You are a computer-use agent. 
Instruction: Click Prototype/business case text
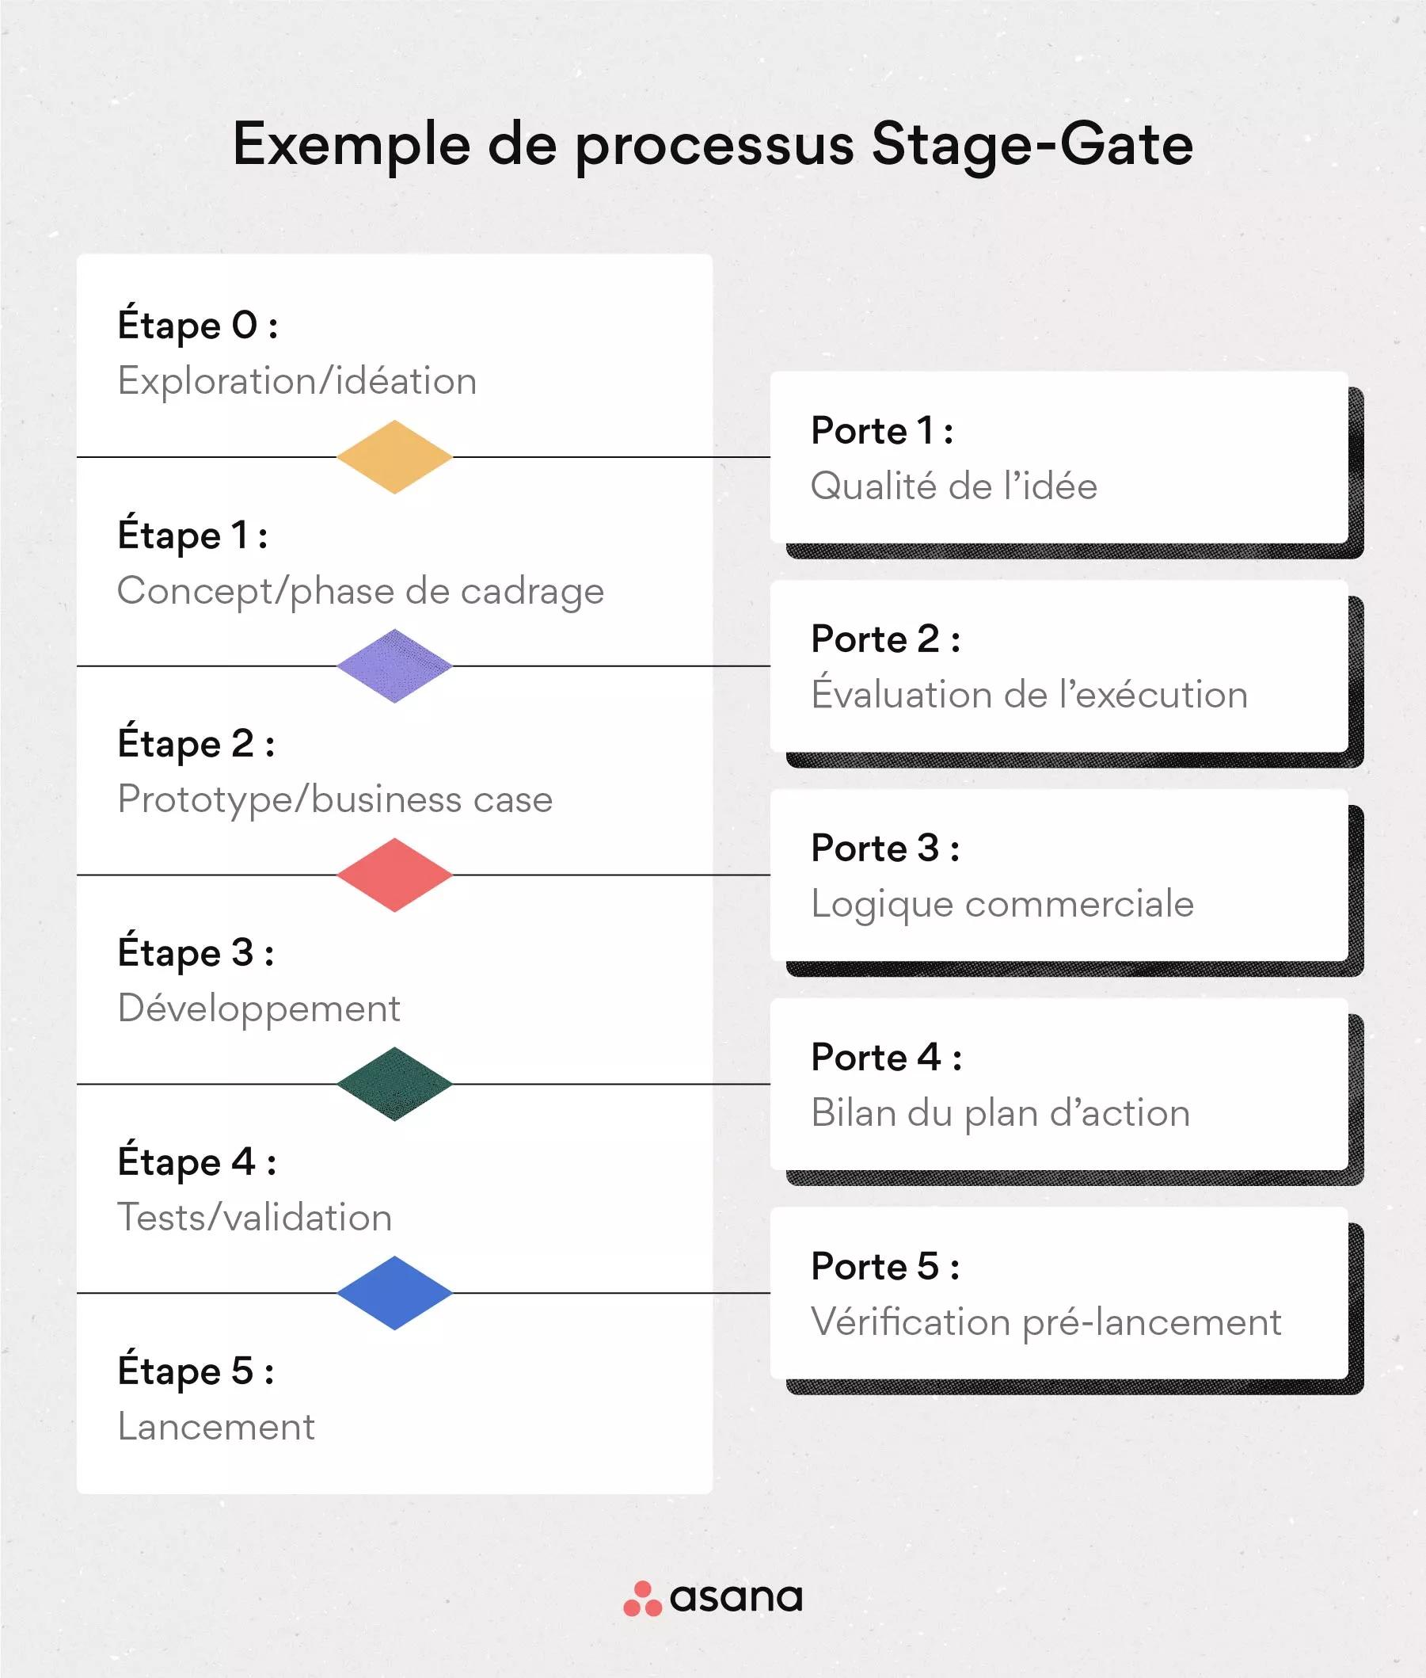tap(335, 799)
